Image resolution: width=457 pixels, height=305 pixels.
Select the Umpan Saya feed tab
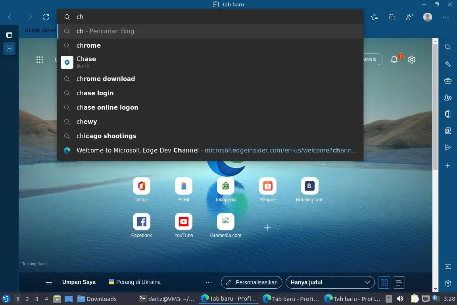click(x=79, y=282)
